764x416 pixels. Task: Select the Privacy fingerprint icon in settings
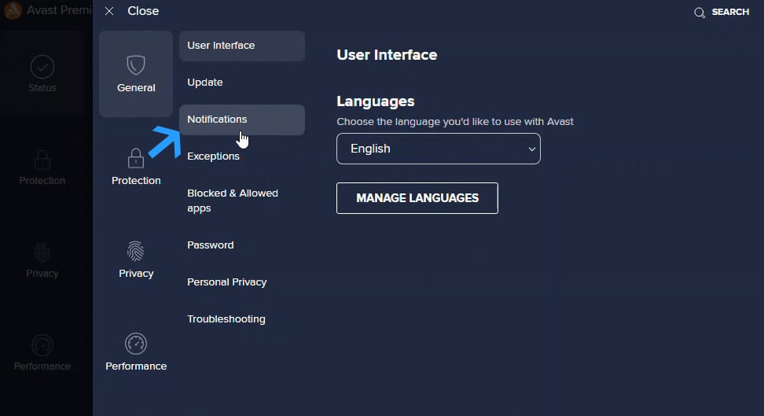pyautogui.click(x=135, y=251)
